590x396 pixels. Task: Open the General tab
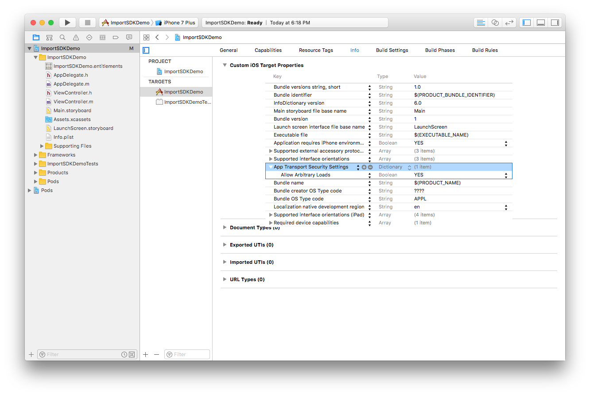pos(229,50)
